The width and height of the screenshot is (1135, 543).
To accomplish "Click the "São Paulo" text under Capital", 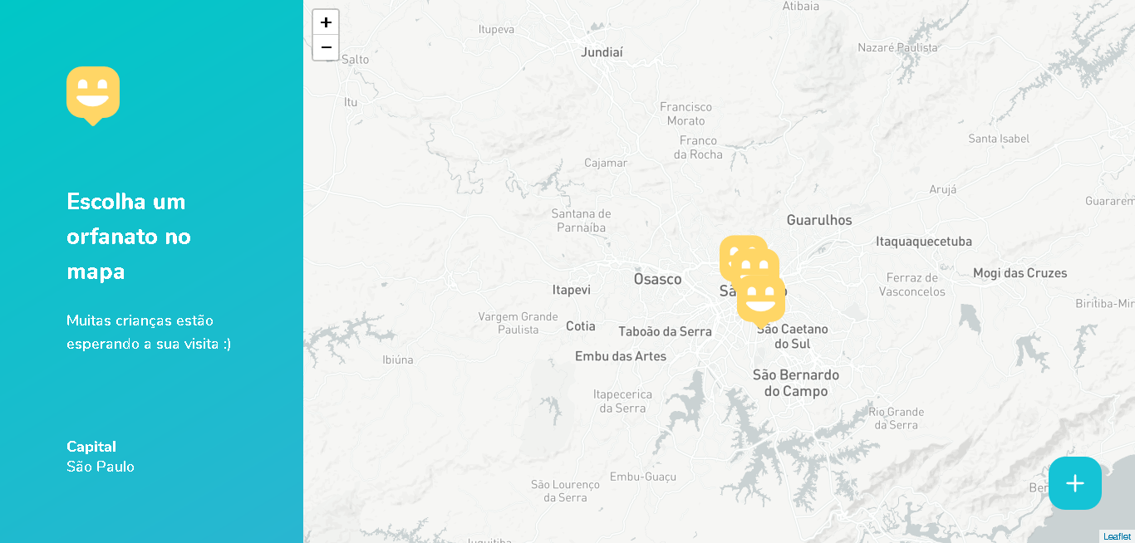I will [x=101, y=467].
